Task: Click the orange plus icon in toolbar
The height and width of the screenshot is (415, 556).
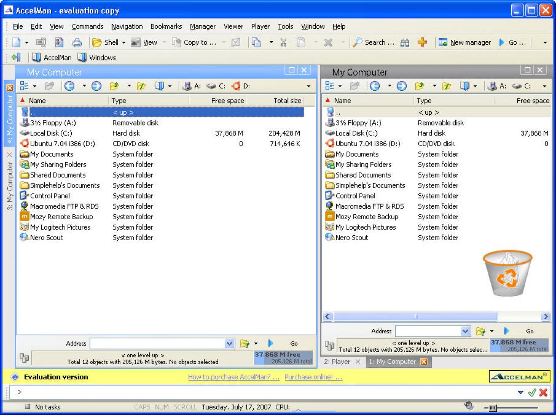Action: [422, 42]
